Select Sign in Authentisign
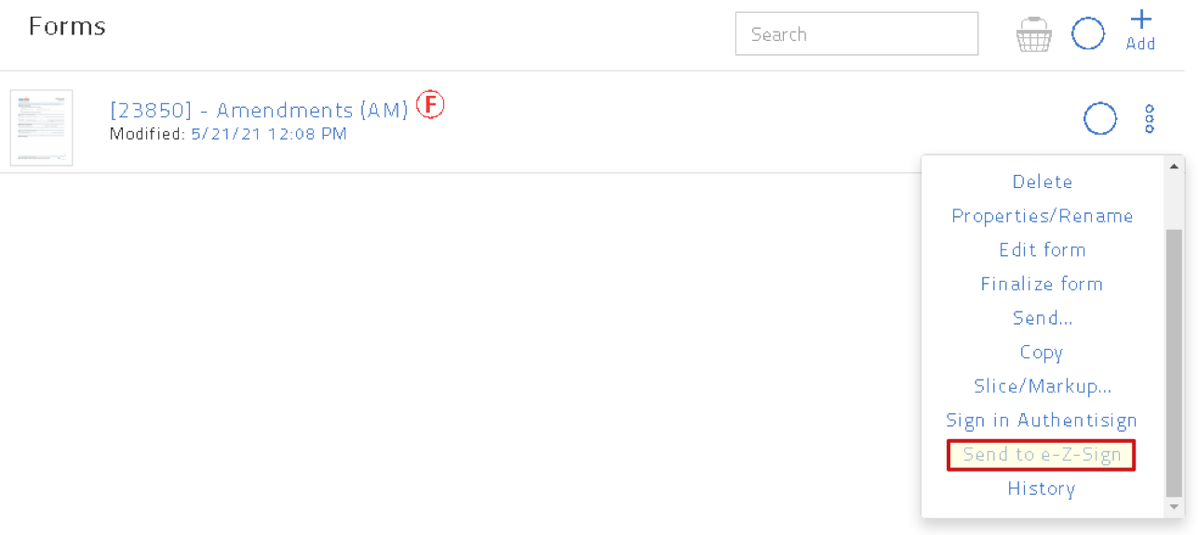 [1042, 421]
